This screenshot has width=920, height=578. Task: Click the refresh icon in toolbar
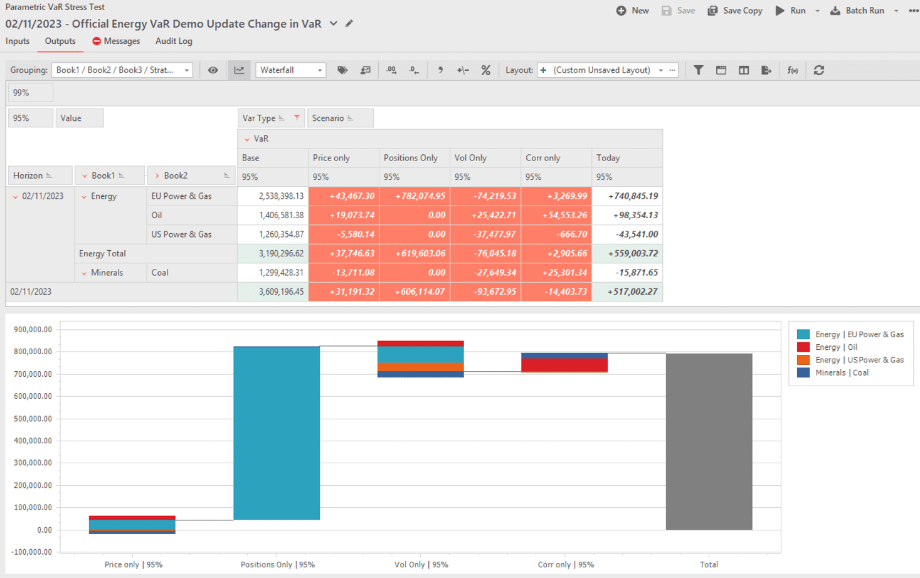point(818,70)
